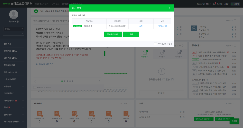Refresh the 공지사항 panel

click(x=235, y=46)
